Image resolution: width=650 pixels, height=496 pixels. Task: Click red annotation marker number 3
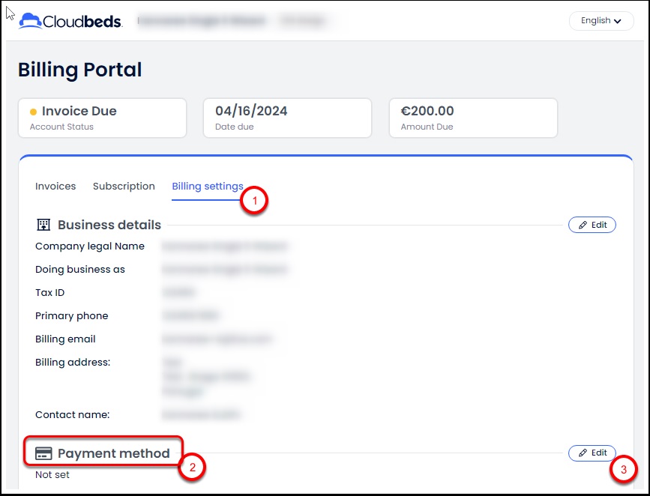pyautogui.click(x=623, y=470)
